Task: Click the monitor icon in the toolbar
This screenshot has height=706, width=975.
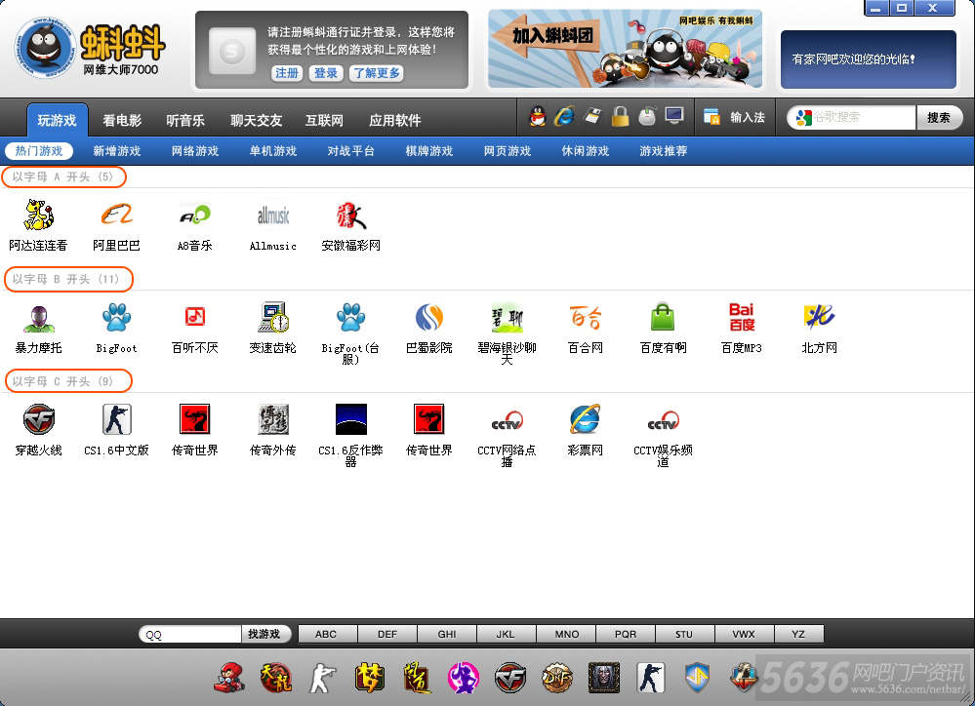Action: [x=674, y=116]
